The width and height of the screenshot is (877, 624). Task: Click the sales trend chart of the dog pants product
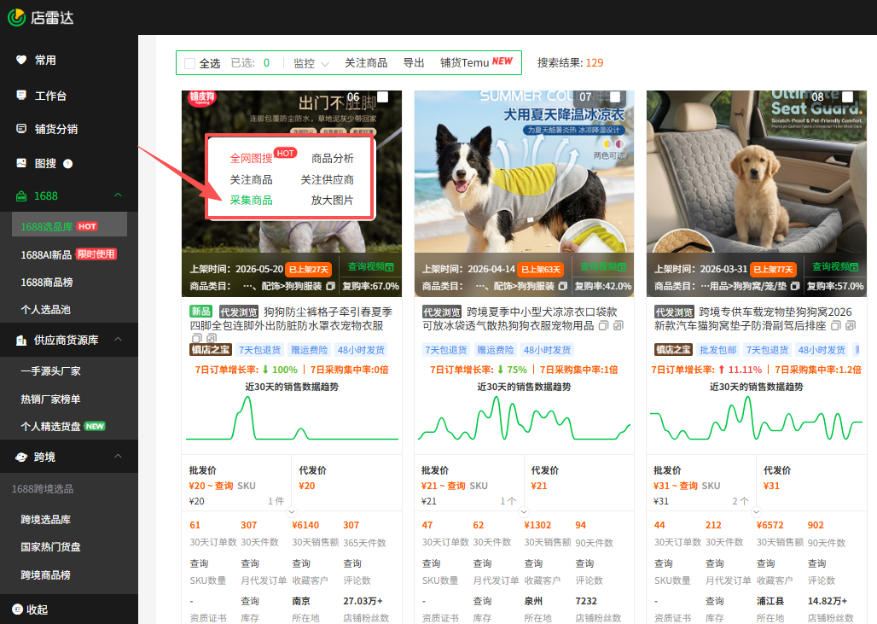tap(292, 418)
